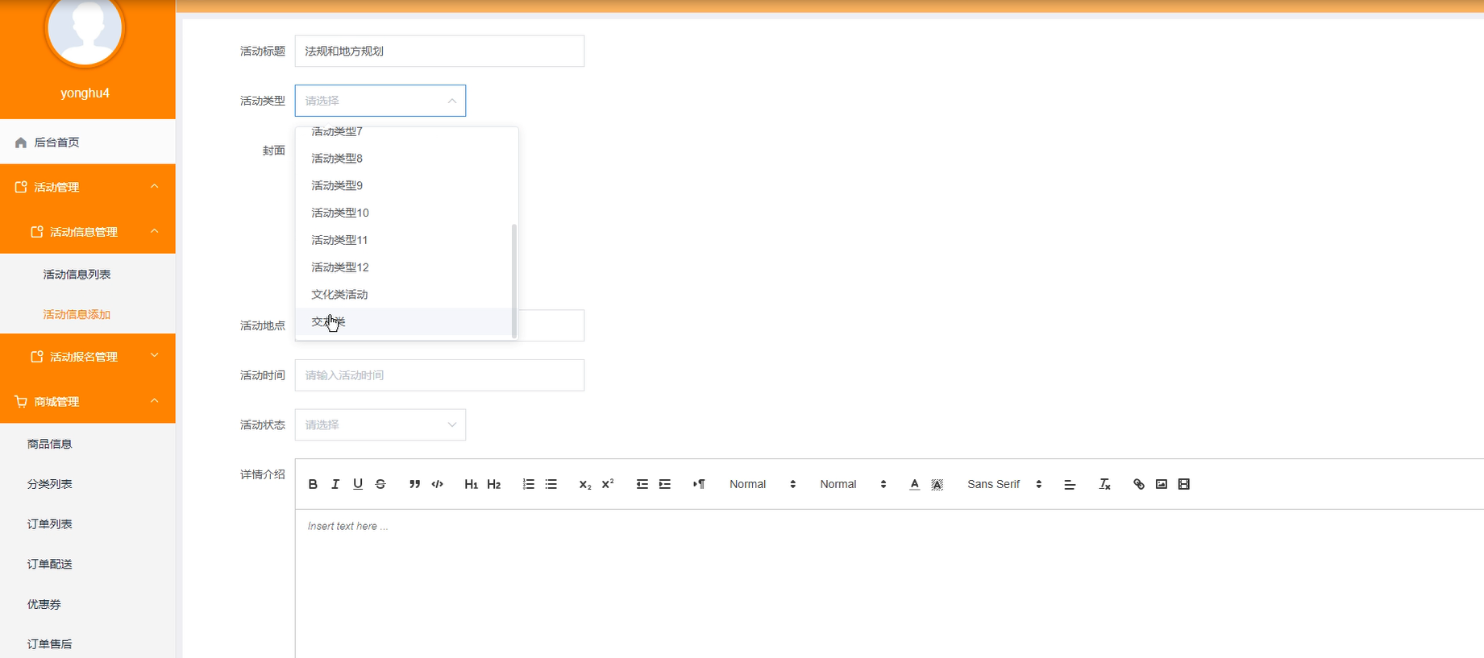
Task: Open 活动信息添加 page
Action: [x=77, y=314]
